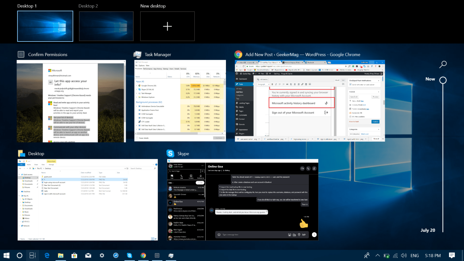The width and height of the screenshot is (464, 261).
Task: Open the ENG language switcher
Action: pyautogui.click(x=414, y=255)
